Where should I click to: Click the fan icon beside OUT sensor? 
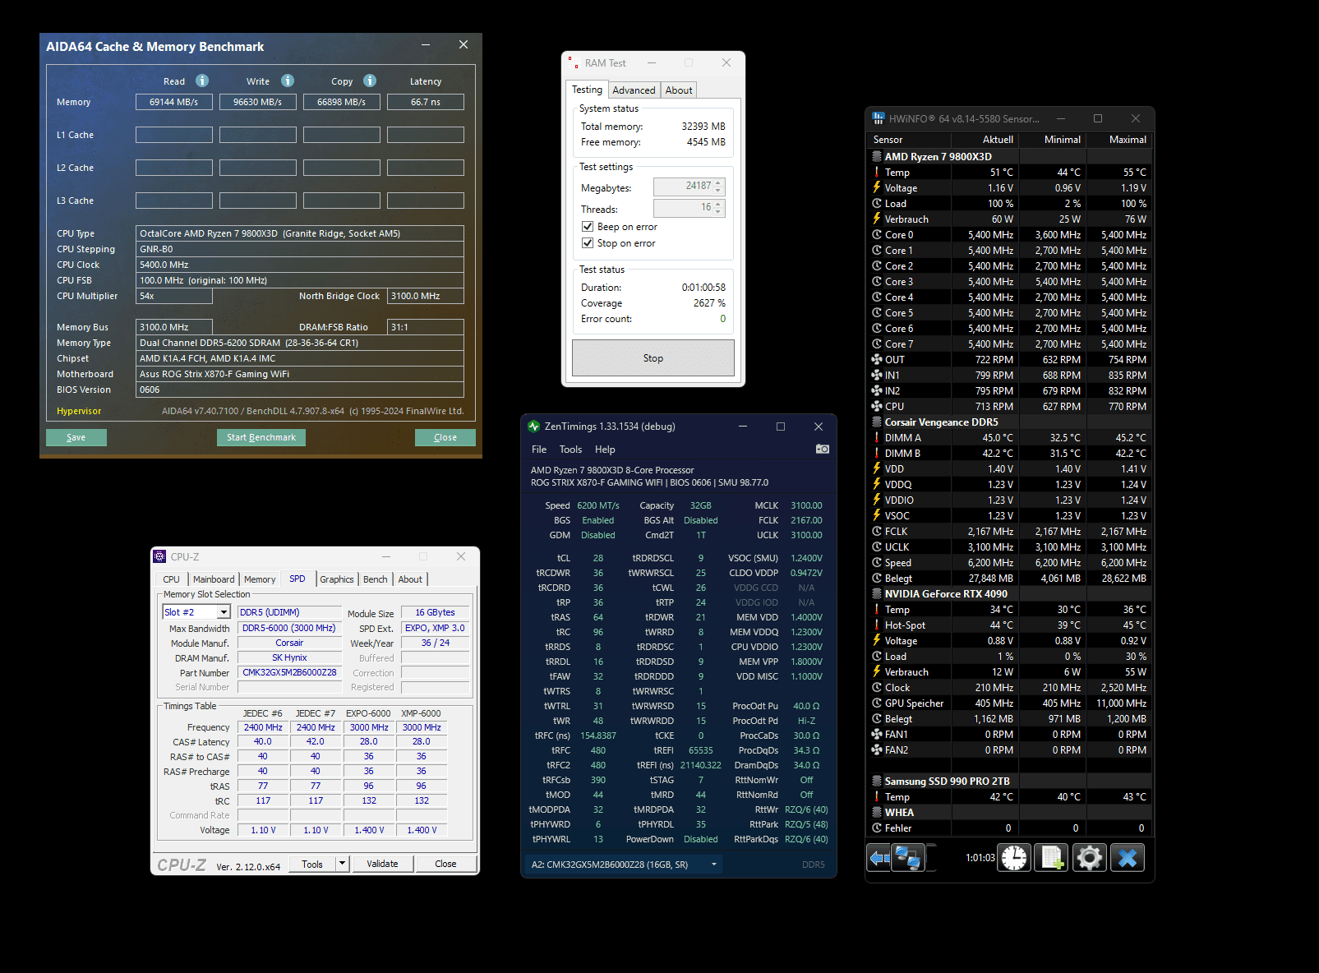(x=877, y=359)
